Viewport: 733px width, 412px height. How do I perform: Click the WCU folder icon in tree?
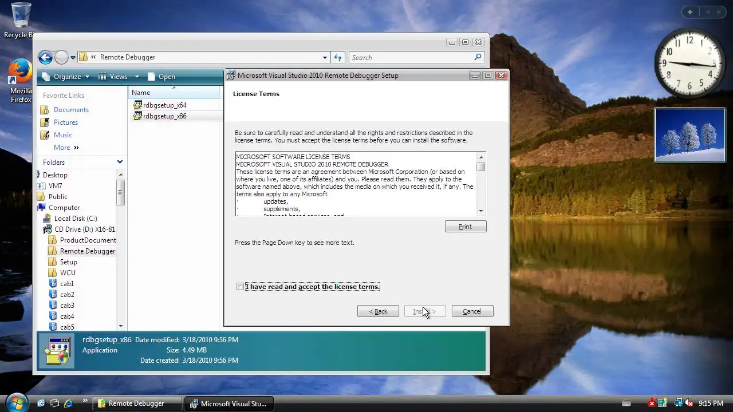coord(53,273)
